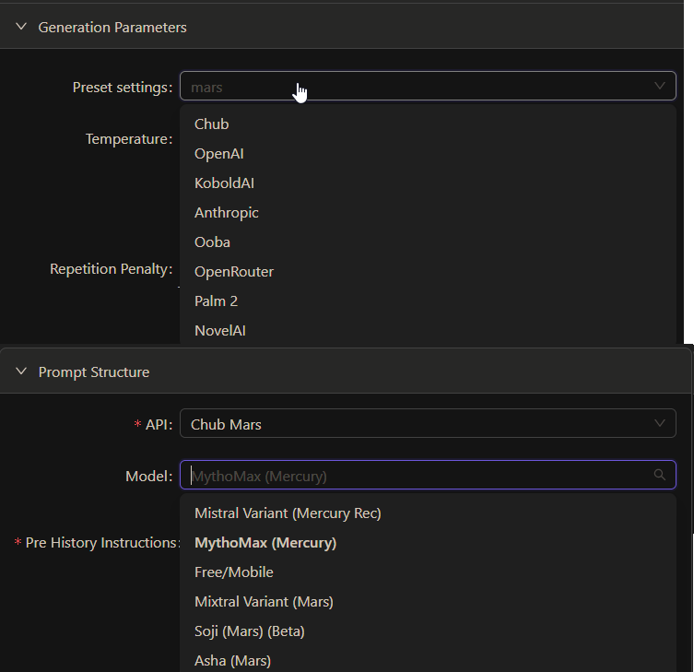Click the Preset settings dropdown arrow
694x672 pixels.
[659, 87]
